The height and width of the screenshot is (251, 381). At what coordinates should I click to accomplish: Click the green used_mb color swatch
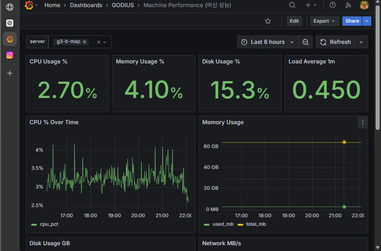[206, 224]
